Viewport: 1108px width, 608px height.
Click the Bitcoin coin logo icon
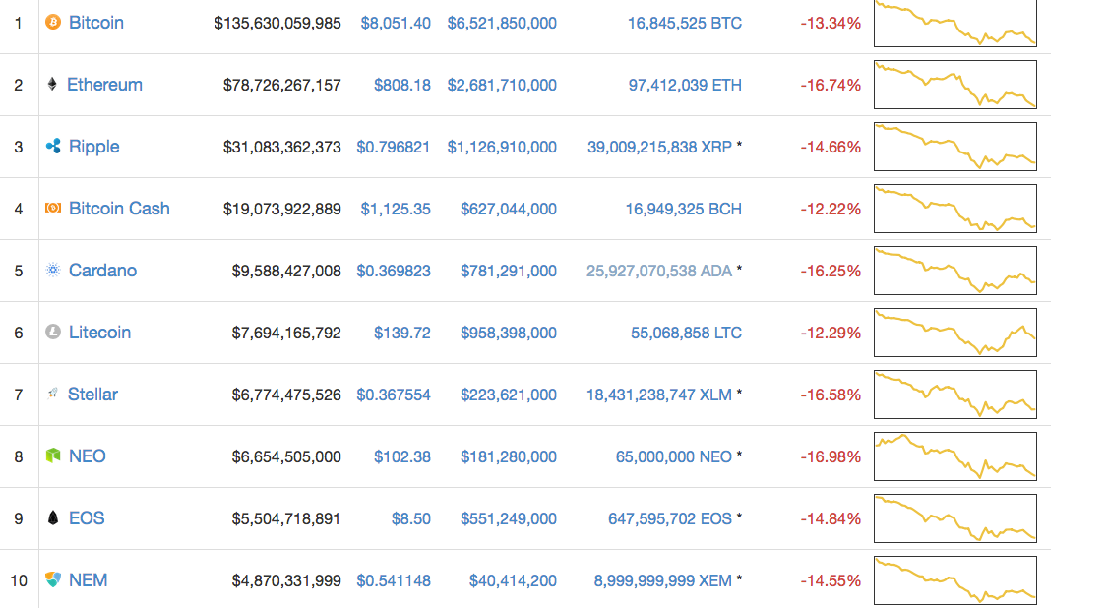pyautogui.click(x=53, y=22)
